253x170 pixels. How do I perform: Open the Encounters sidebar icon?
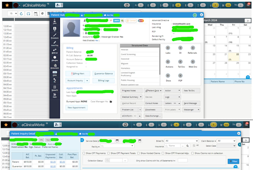click(55, 66)
